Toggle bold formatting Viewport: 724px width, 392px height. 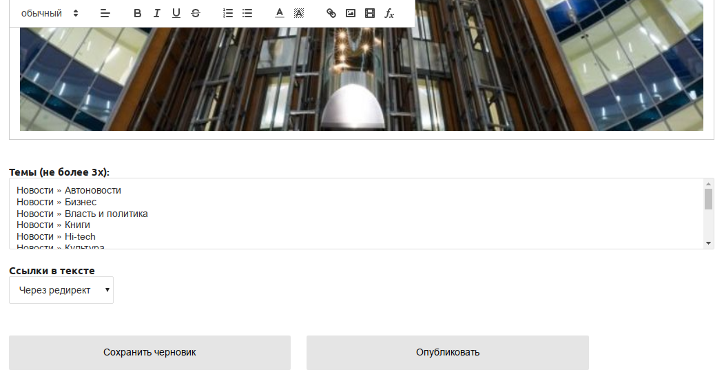137,13
